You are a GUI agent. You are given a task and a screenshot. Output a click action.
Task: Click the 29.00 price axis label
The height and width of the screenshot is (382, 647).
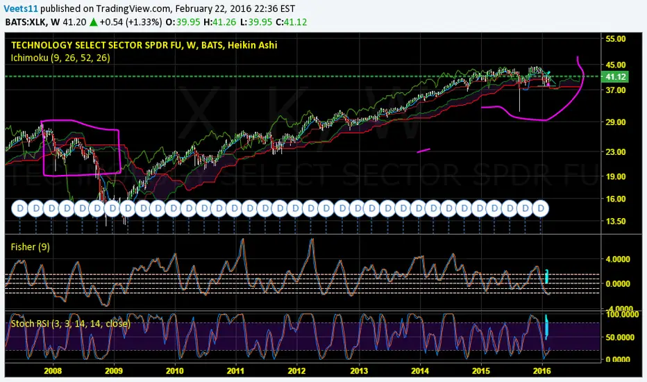click(615, 122)
